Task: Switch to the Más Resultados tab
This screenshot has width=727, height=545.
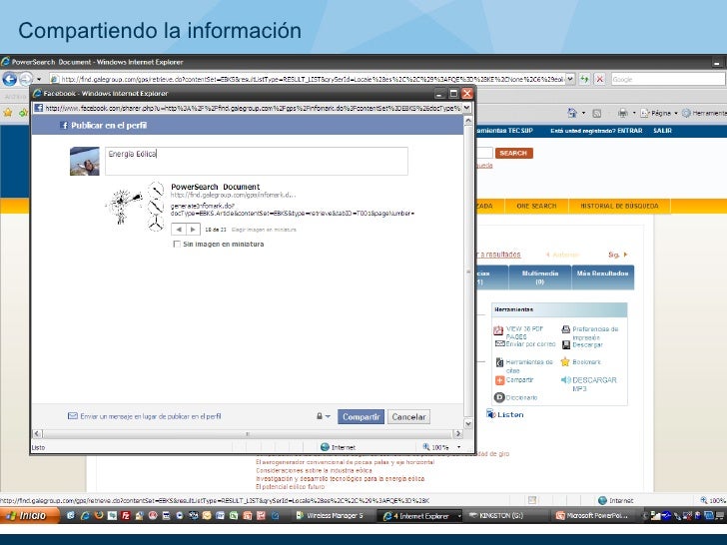Action: pos(603,277)
